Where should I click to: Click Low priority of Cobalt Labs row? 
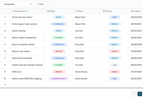click(114, 65)
